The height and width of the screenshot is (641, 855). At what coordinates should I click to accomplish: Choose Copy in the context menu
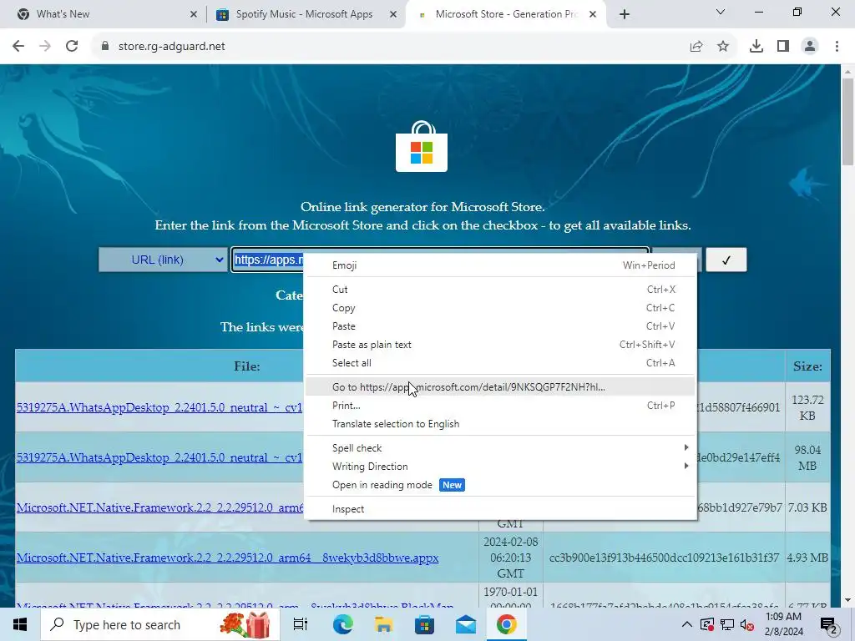click(501, 308)
